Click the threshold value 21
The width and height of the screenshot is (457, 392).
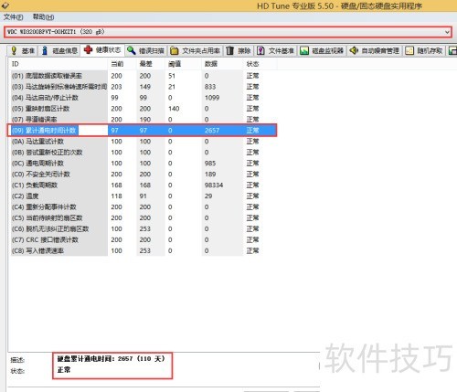172,87
